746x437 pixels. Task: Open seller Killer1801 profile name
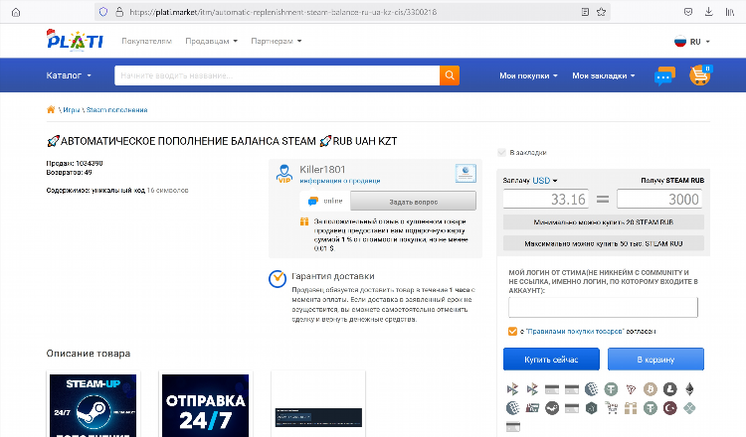pos(322,169)
